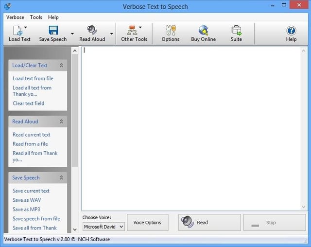Click the Read Aloud speaker toolbar icon
This screenshot has height=247, width=311.
[92, 30]
